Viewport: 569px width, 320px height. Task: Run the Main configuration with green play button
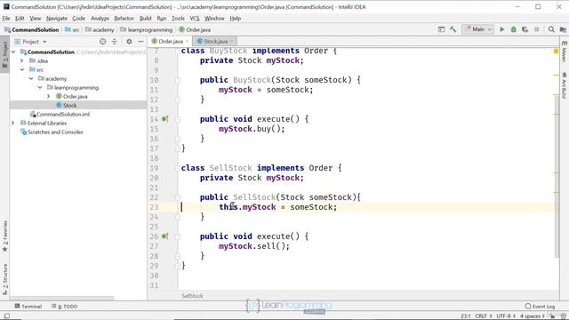pos(501,29)
